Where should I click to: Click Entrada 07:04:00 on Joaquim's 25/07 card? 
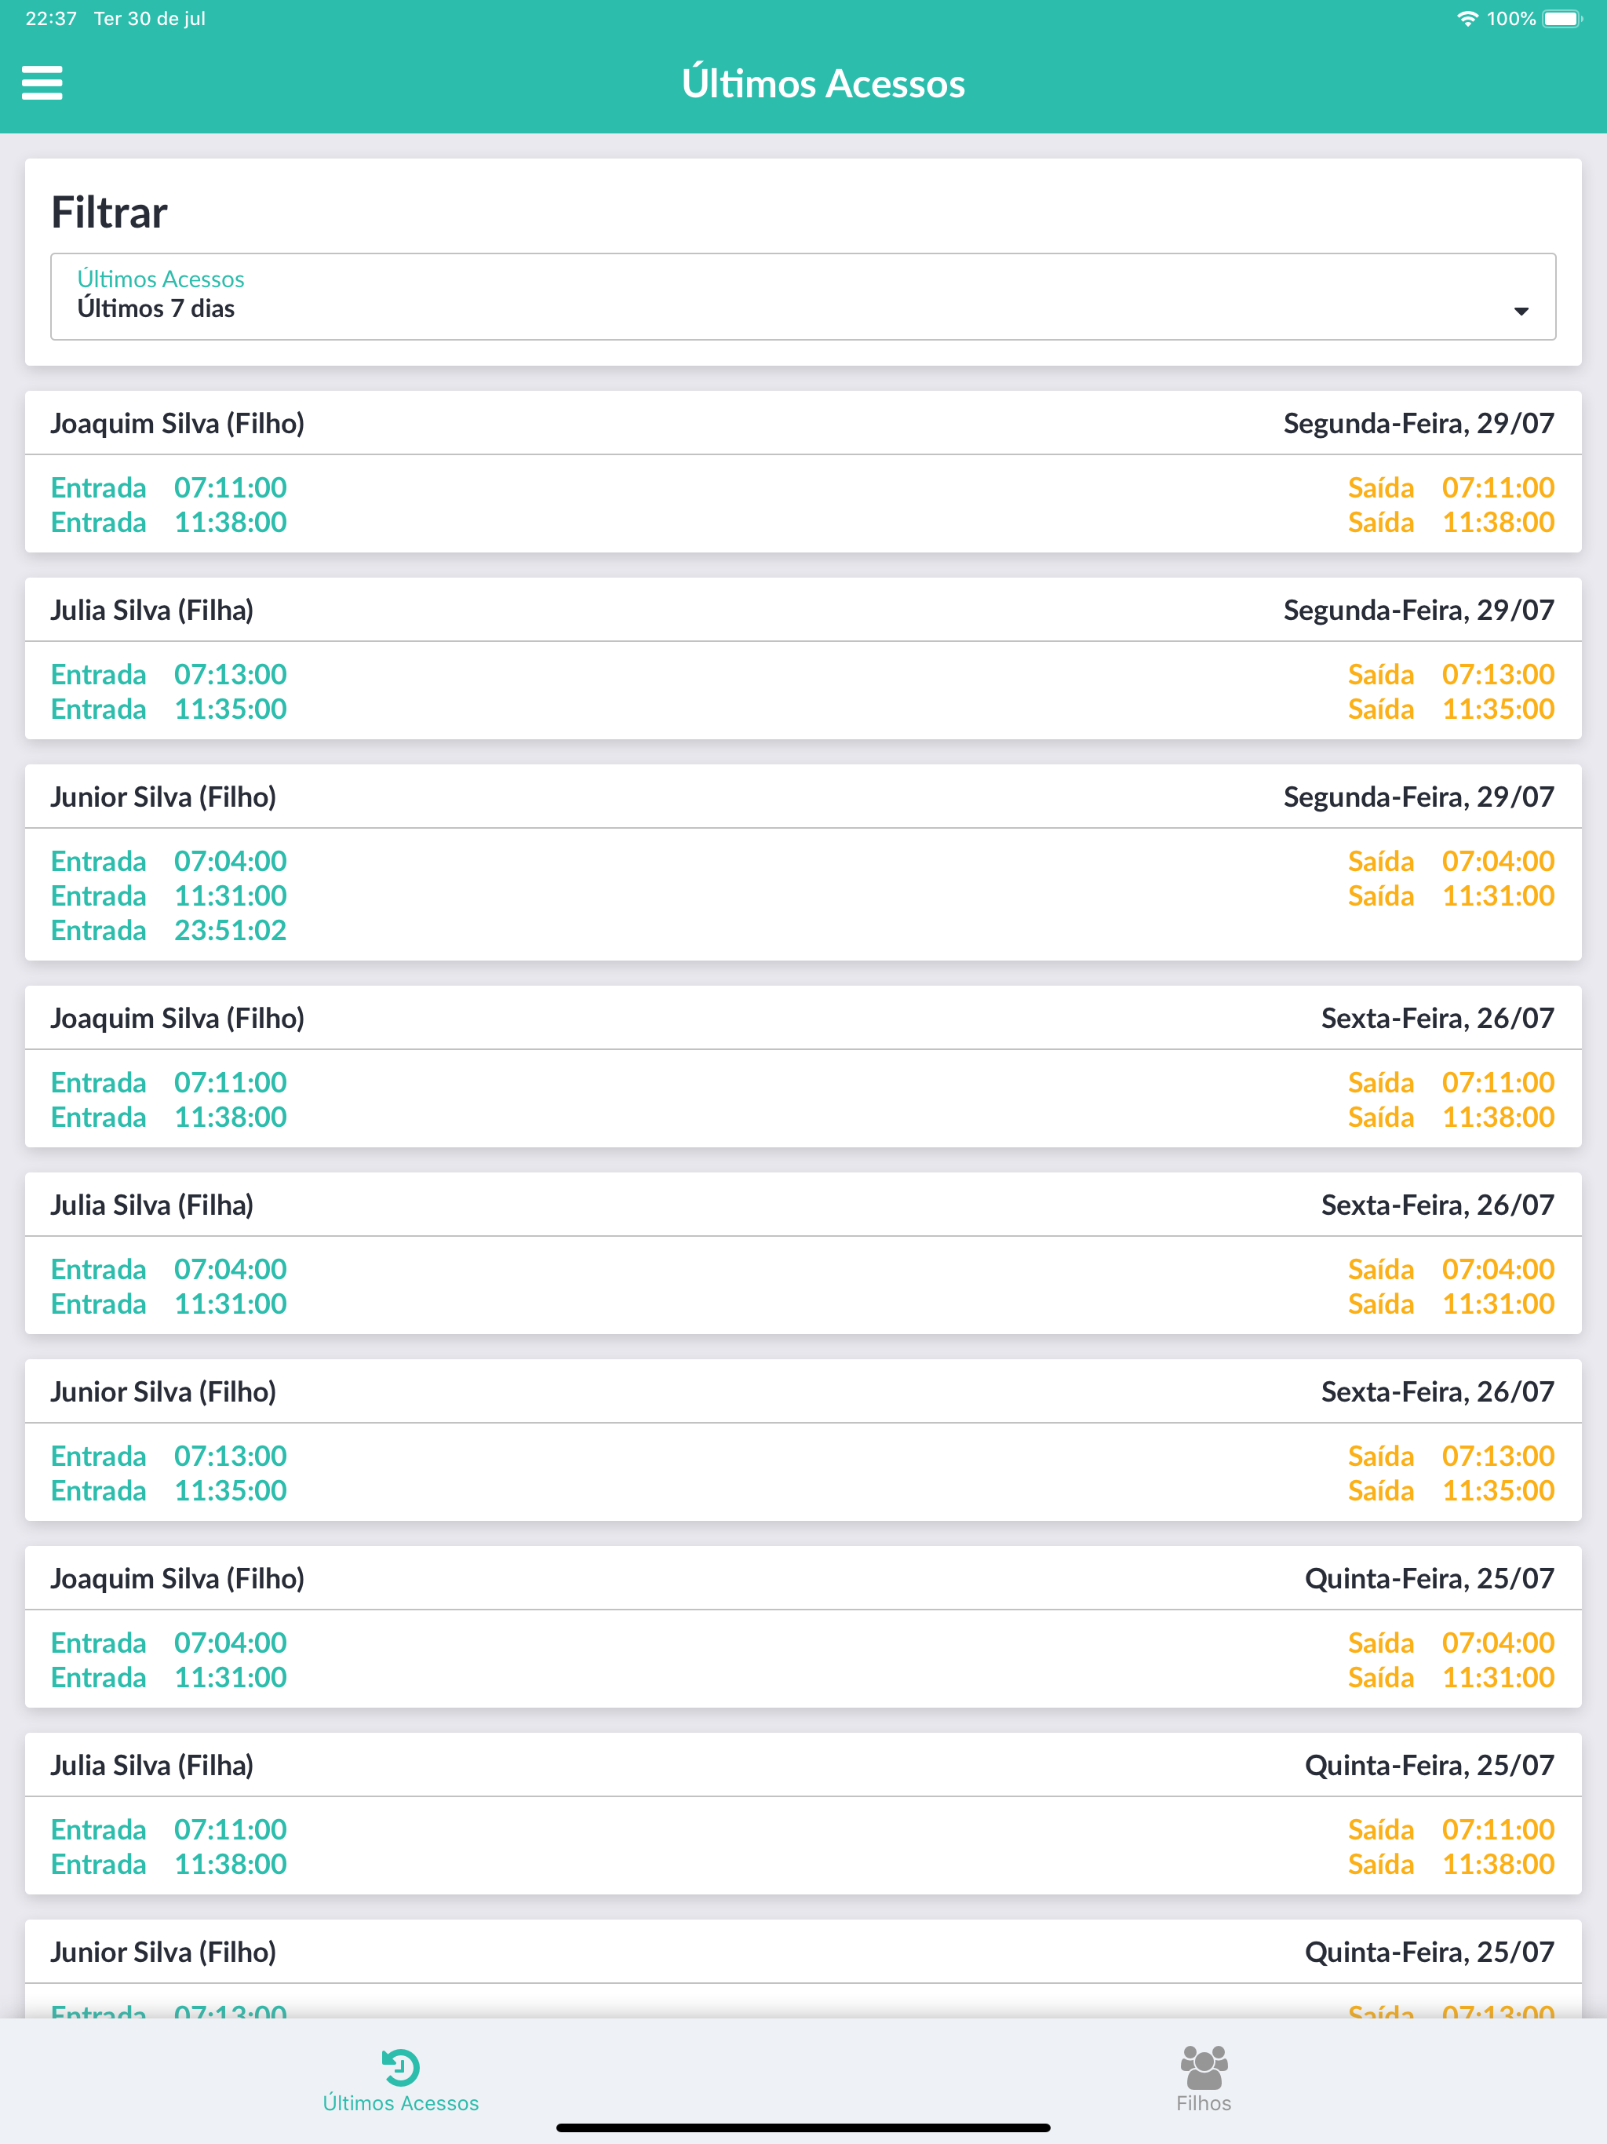pos(169,1643)
